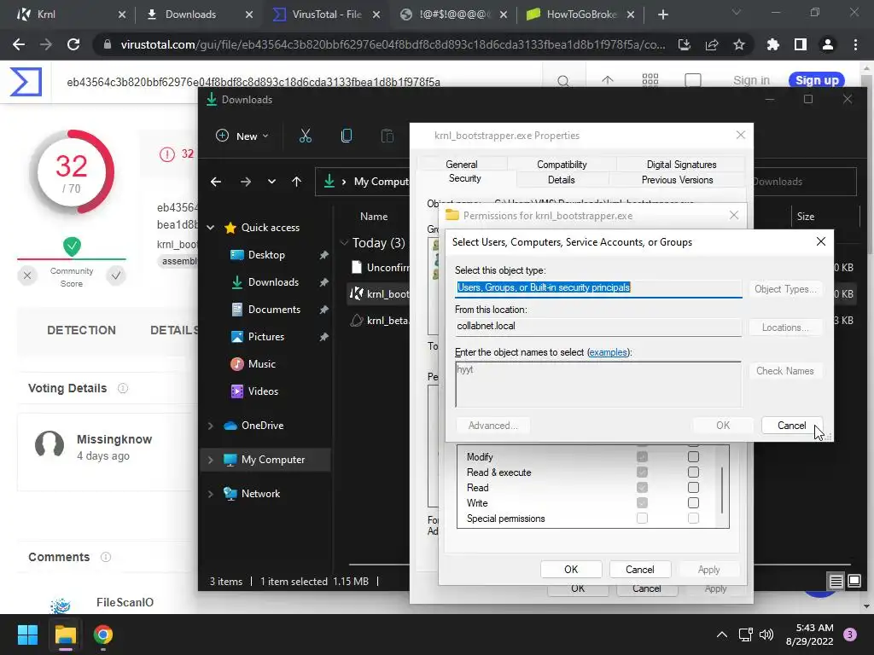Tick the Deny checkbox for Read & execute
Screen dimensions: 874x655
693,472
